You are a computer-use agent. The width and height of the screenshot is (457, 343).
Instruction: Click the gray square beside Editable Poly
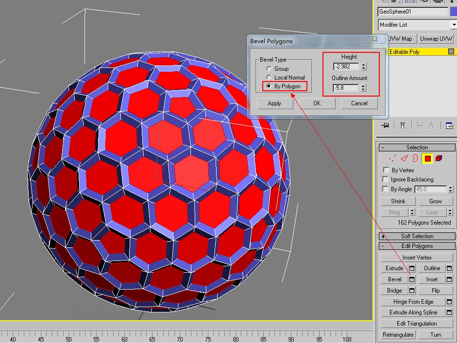click(451, 51)
